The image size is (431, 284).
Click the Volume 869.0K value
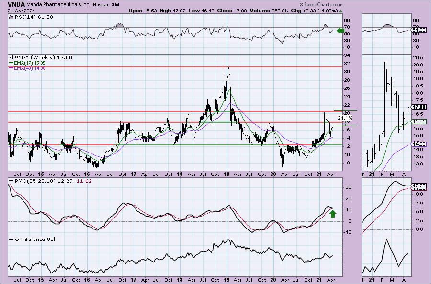click(x=269, y=11)
